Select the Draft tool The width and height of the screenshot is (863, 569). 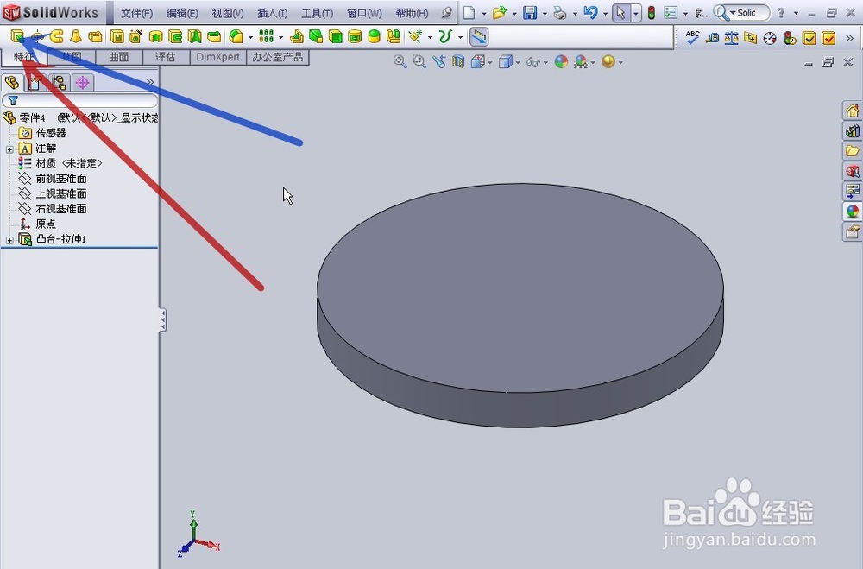pos(315,36)
